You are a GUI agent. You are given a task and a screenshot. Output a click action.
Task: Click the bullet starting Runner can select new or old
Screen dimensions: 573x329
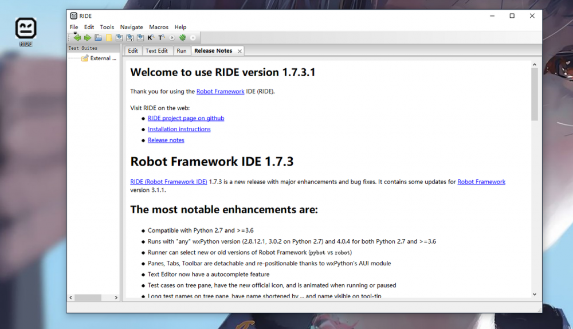[x=250, y=252]
